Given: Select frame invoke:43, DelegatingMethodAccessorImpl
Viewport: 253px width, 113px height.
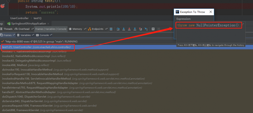Looking at the screenshot, I should pos(126,61).
